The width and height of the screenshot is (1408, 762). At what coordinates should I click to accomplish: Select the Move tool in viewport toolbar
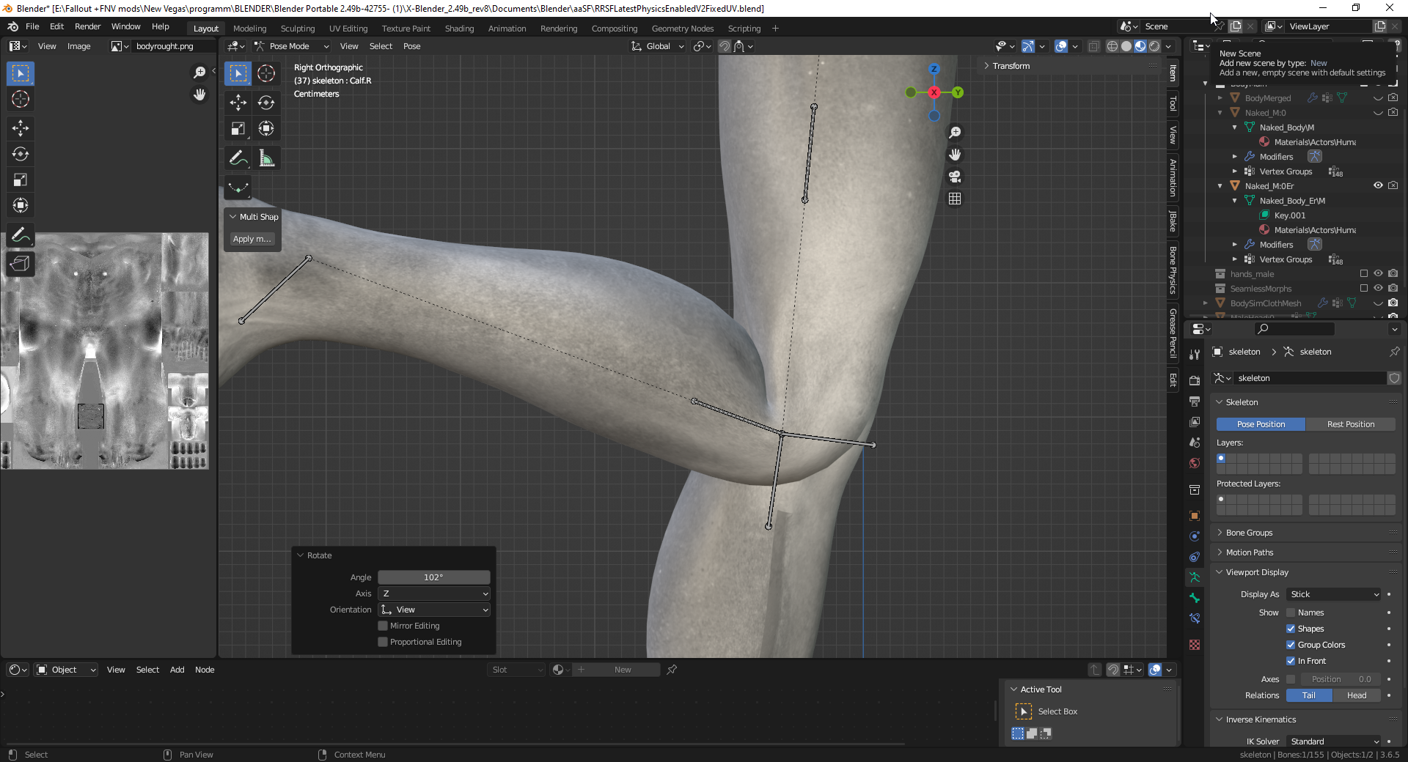pos(238,103)
